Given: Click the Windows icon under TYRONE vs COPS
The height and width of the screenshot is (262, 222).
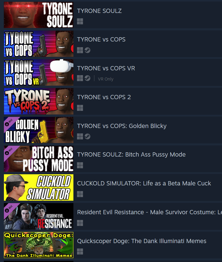Looking at the screenshot, I should pos(80,50).
